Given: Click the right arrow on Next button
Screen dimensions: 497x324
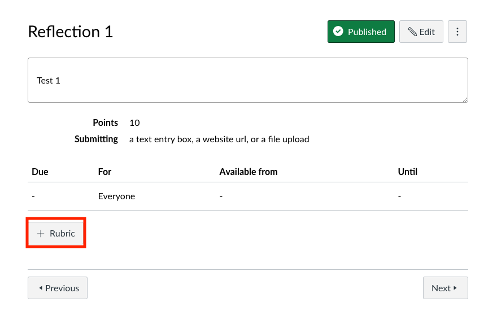Looking at the screenshot, I should pos(455,288).
